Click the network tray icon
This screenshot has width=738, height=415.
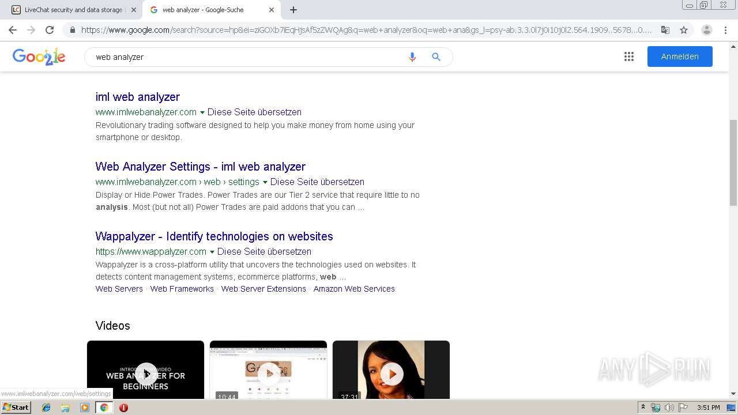coord(656,408)
